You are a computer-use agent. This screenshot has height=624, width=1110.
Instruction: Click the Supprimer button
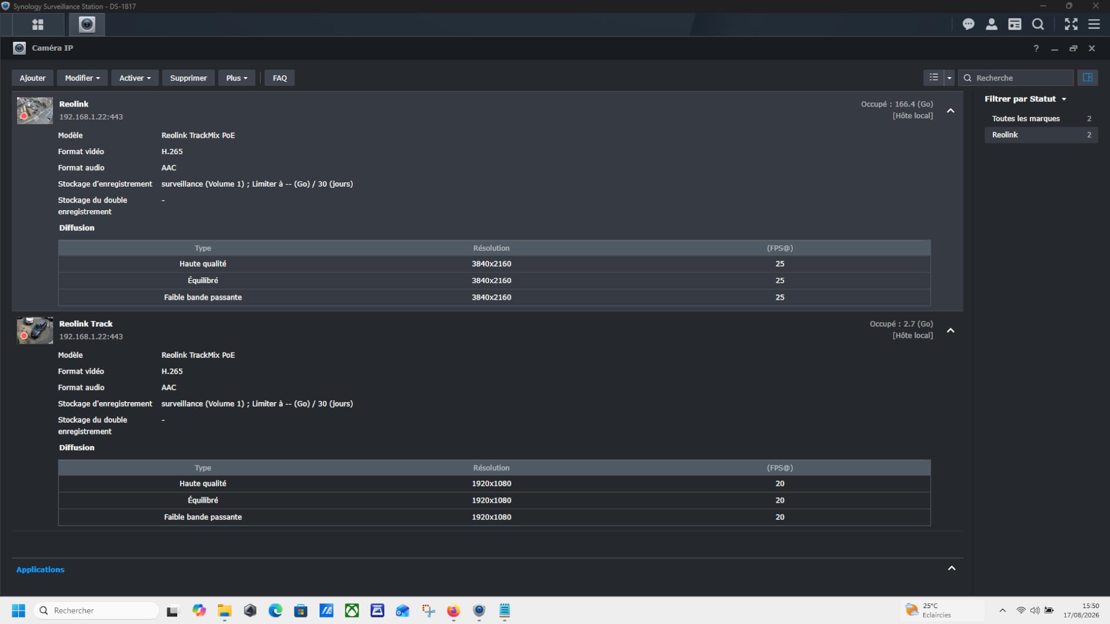tap(188, 78)
